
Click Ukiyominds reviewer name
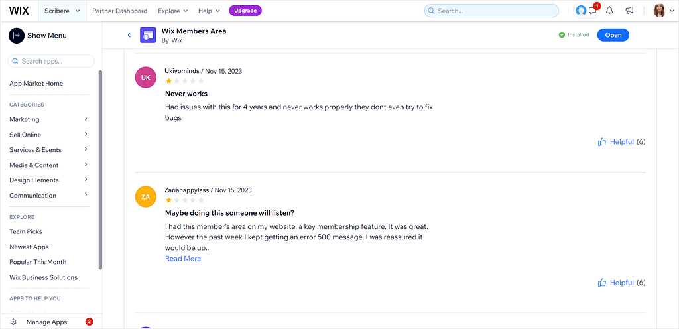point(182,71)
